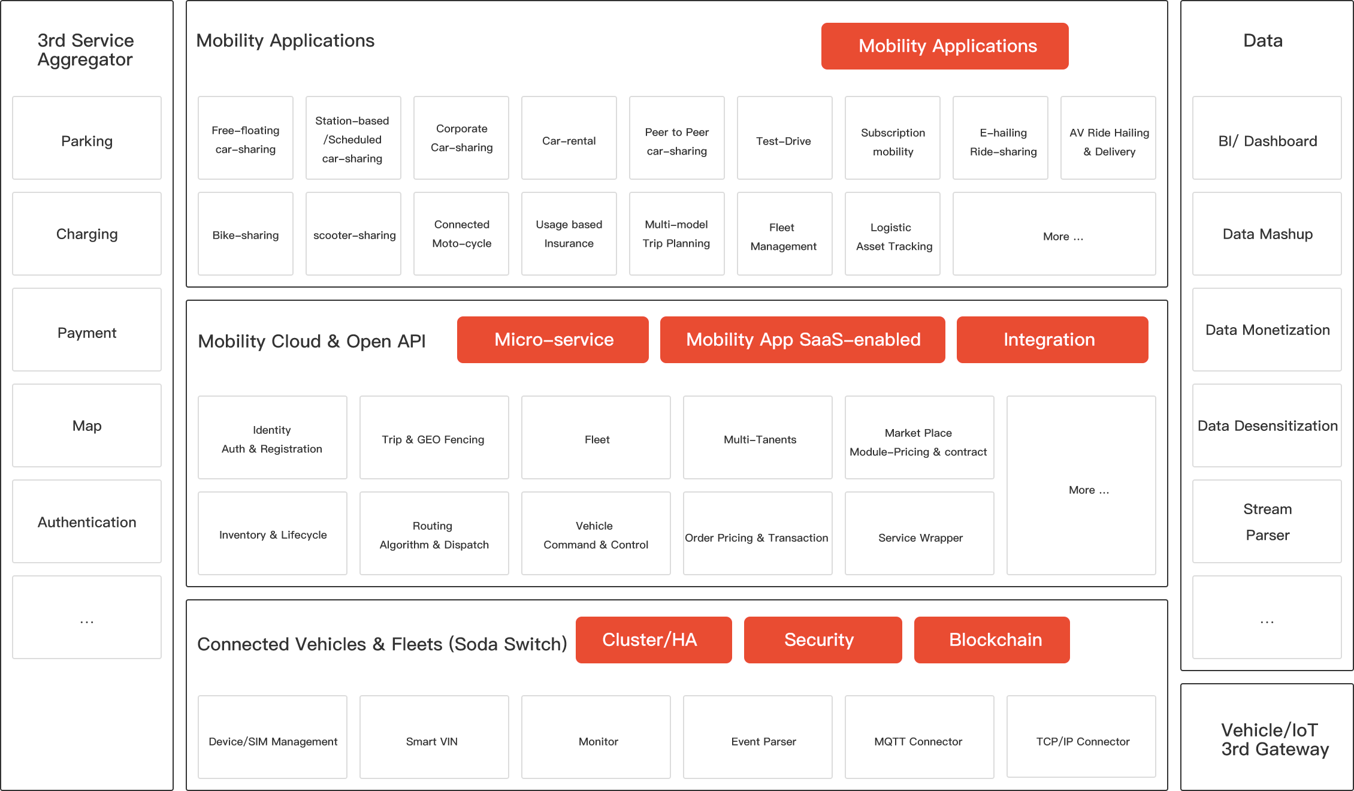Viewport: 1354px width, 791px height.
Task: Click the Usage based Insurance tile
Action: click(x=569, y=234)
